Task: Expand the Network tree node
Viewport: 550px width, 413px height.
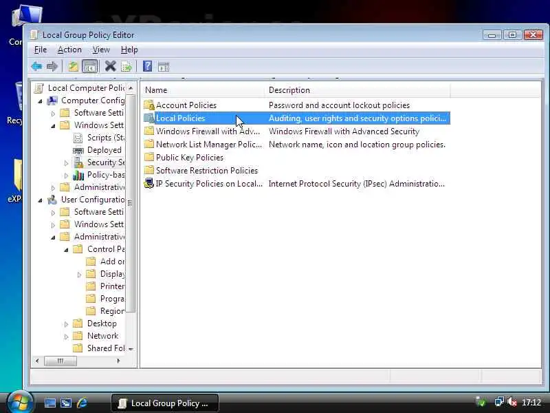Action: [x=66, y=337]
